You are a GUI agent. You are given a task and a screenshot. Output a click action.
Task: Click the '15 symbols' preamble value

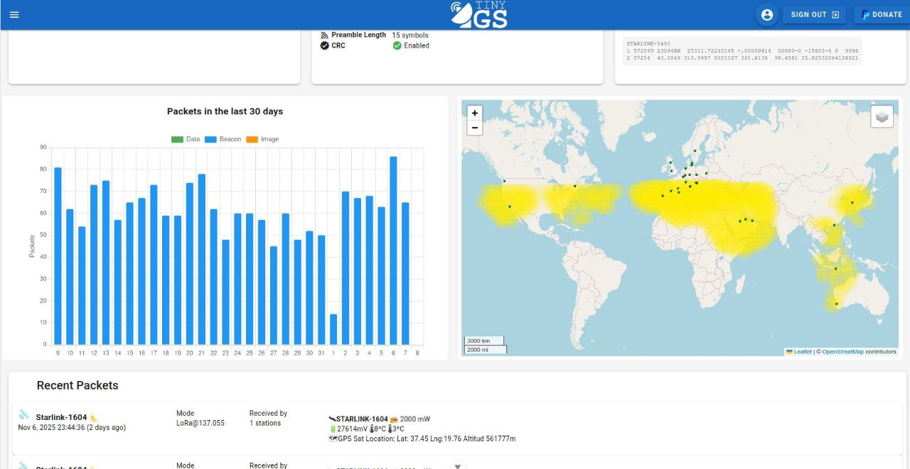tap(410, 35)
